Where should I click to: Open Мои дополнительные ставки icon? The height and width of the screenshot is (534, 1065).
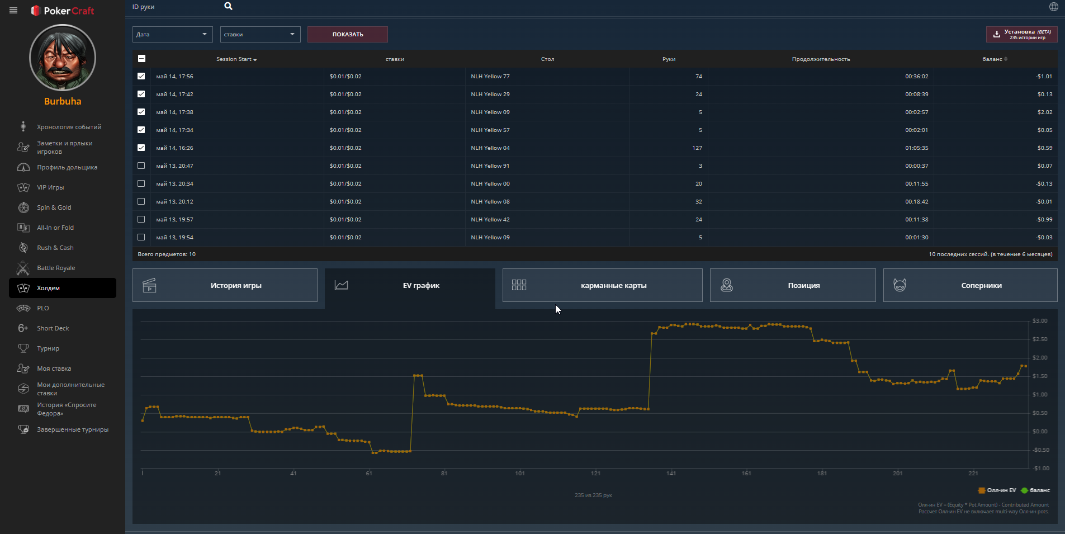click(x=23, y=389)
